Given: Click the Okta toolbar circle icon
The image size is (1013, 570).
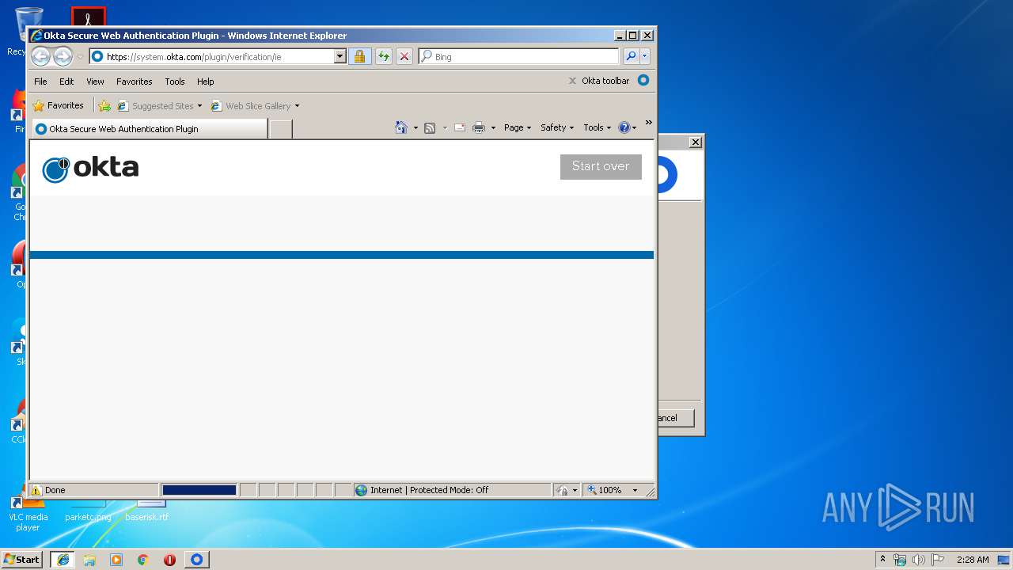Looking at the screenshot, I should [x=643, y=80].
